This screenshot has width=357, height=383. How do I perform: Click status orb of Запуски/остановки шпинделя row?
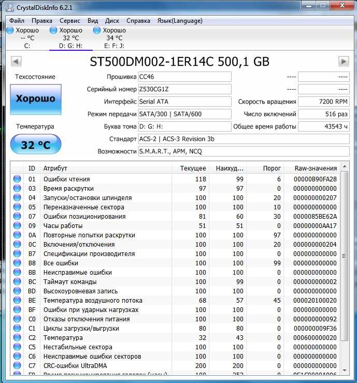click(17, 197)
